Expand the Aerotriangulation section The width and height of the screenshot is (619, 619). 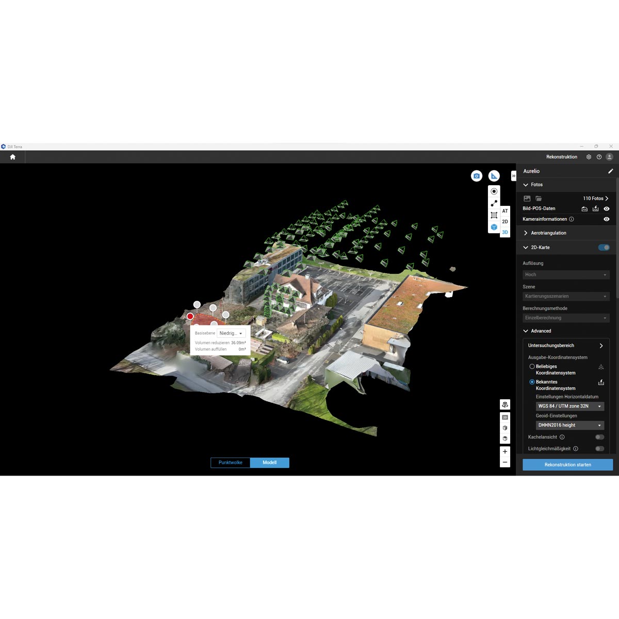(526, 233)
